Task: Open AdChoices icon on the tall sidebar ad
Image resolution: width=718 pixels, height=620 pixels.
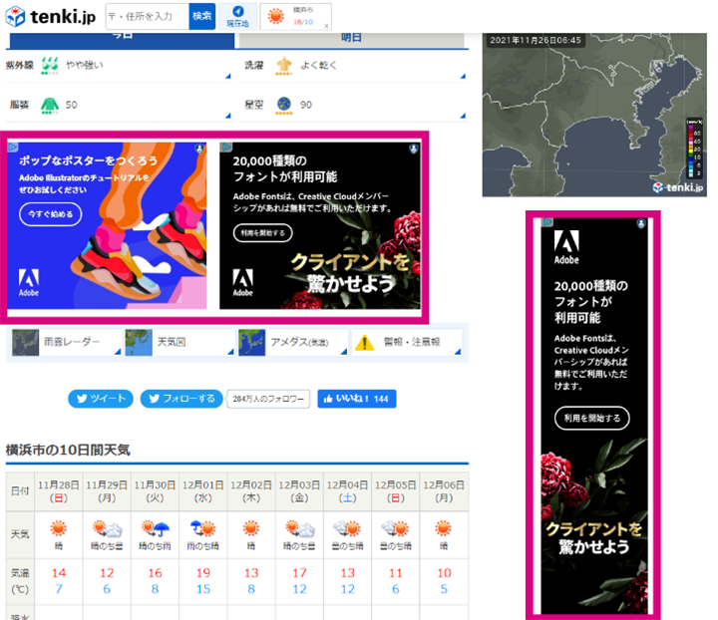Action: click(x=547, y=222)
